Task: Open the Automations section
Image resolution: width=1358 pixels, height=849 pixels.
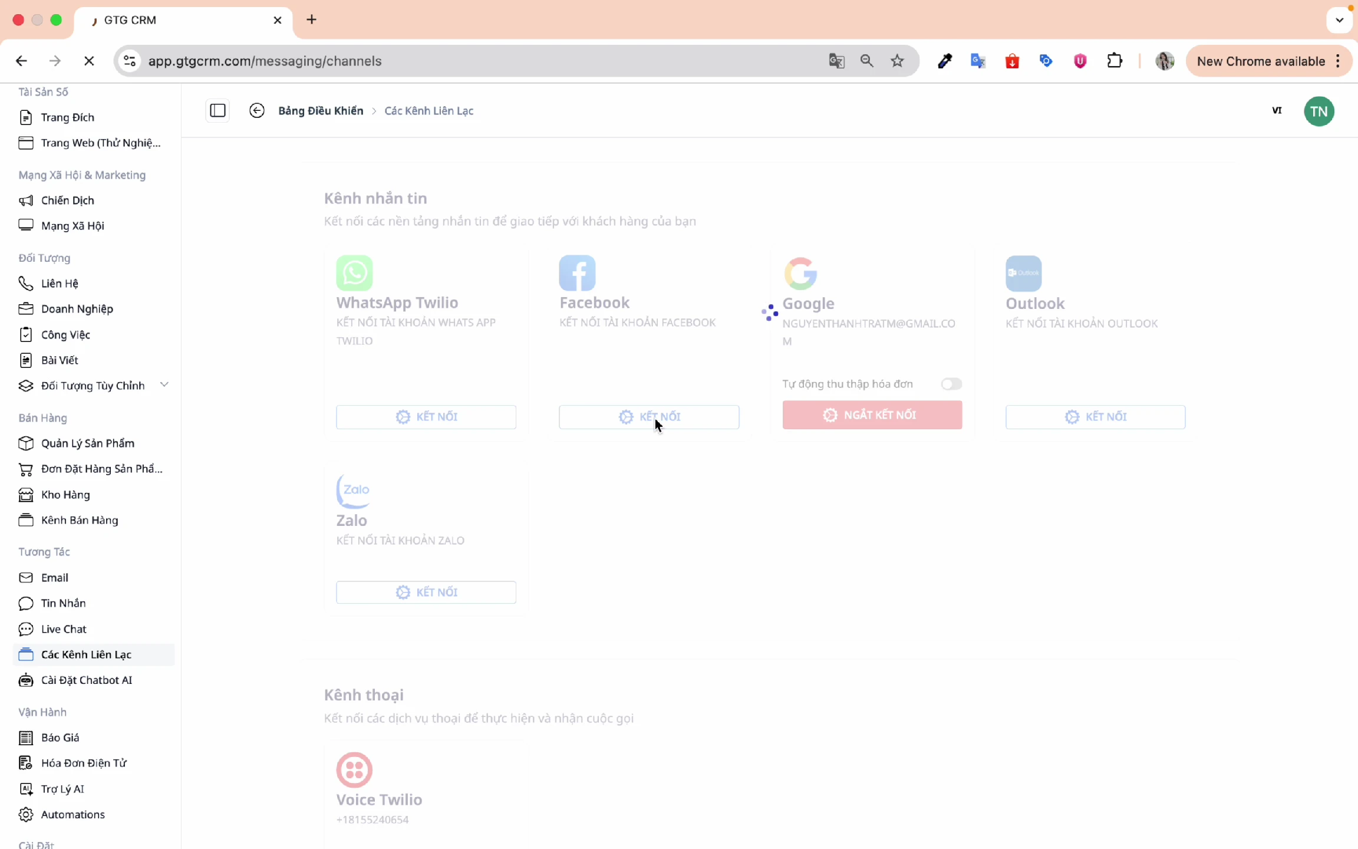Action: [x=73, y=814]
